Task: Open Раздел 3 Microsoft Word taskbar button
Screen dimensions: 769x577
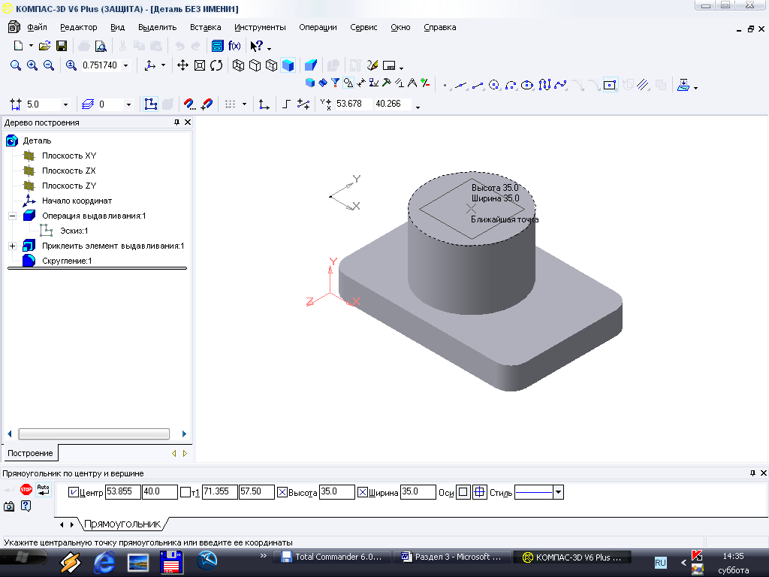Action: click(x=451, y=557)
